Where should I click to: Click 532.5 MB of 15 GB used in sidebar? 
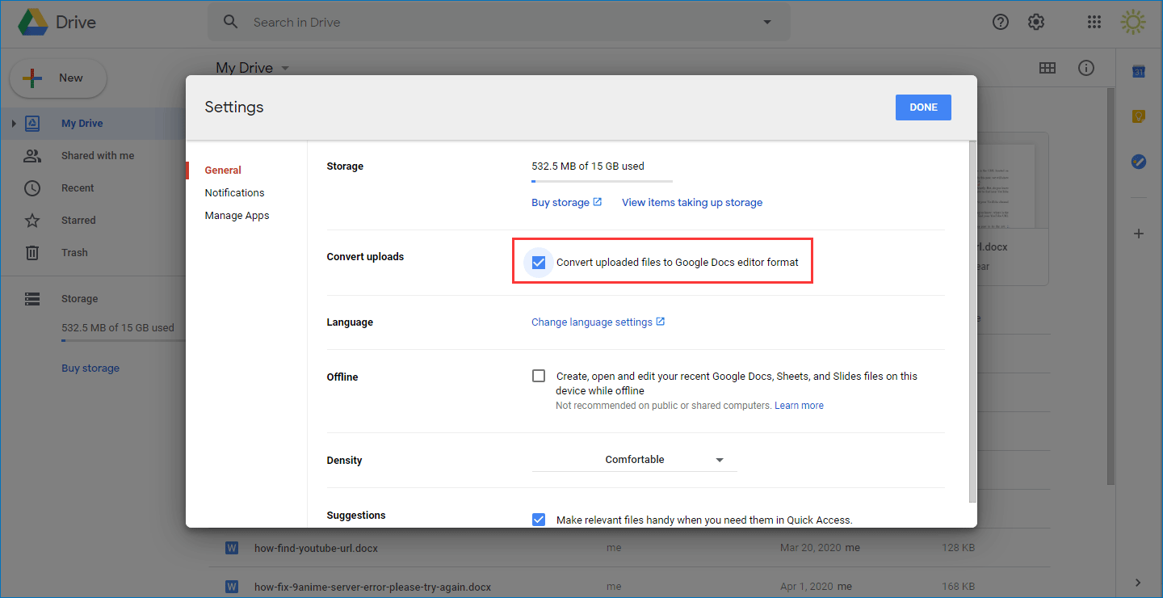tap(118, 328)
